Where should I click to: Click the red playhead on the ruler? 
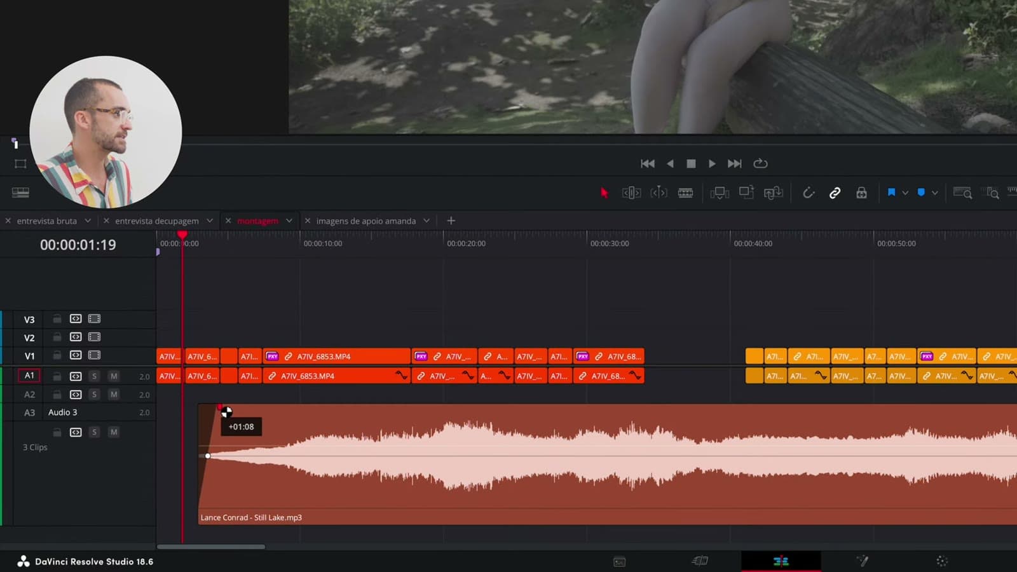pyautogui.click(x=182, y=235)
